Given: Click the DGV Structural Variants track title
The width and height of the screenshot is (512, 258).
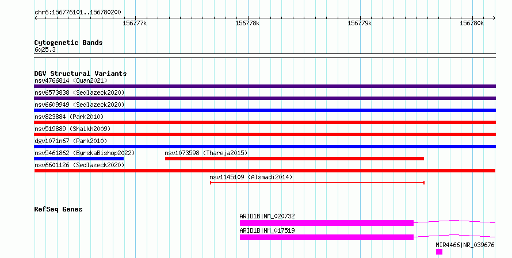Looking at the screenshot, I should click(81, 74).
